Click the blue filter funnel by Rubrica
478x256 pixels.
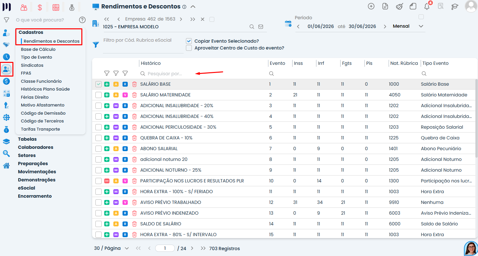tap(96, 45)
